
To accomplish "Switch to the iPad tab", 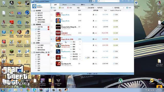I will coord(74,5).
